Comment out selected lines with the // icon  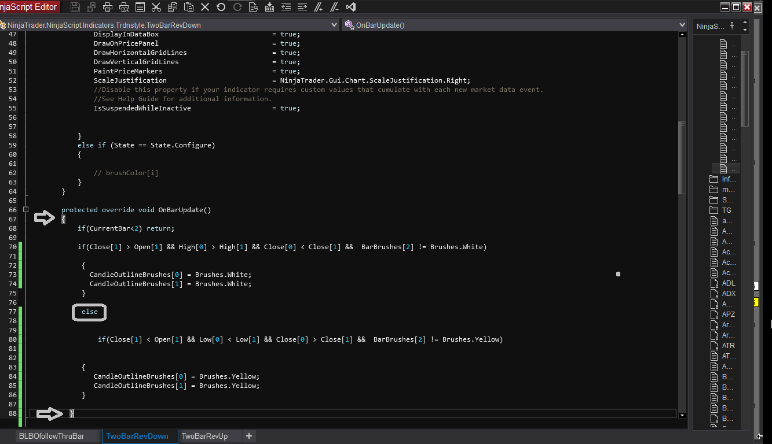tap(318, 7)
